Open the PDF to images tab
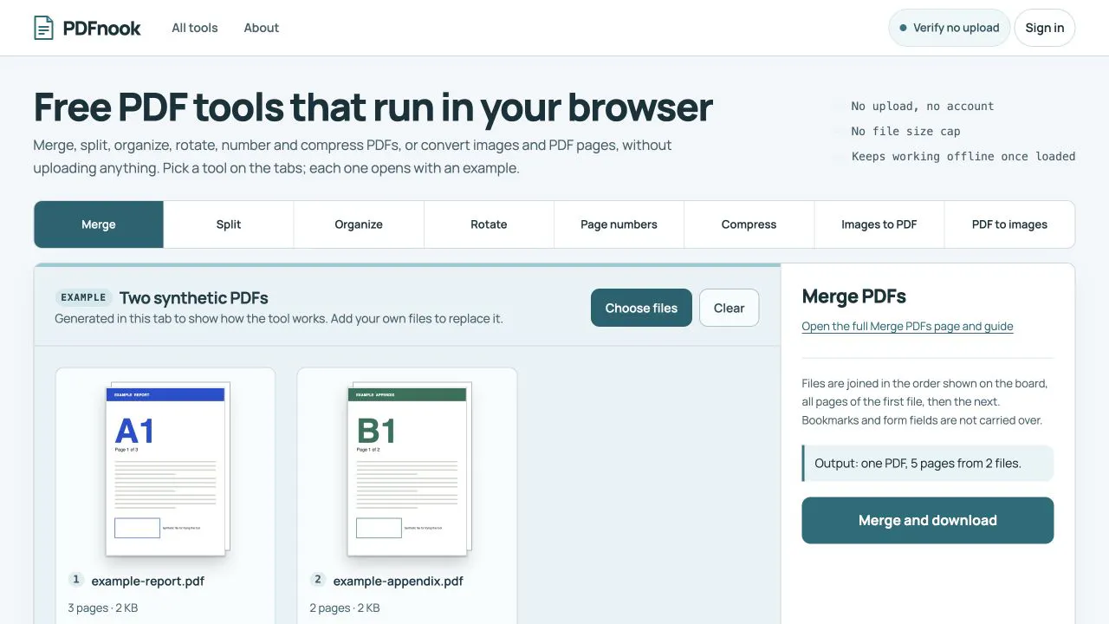 pyautogui.click(x=1009, y=224)
